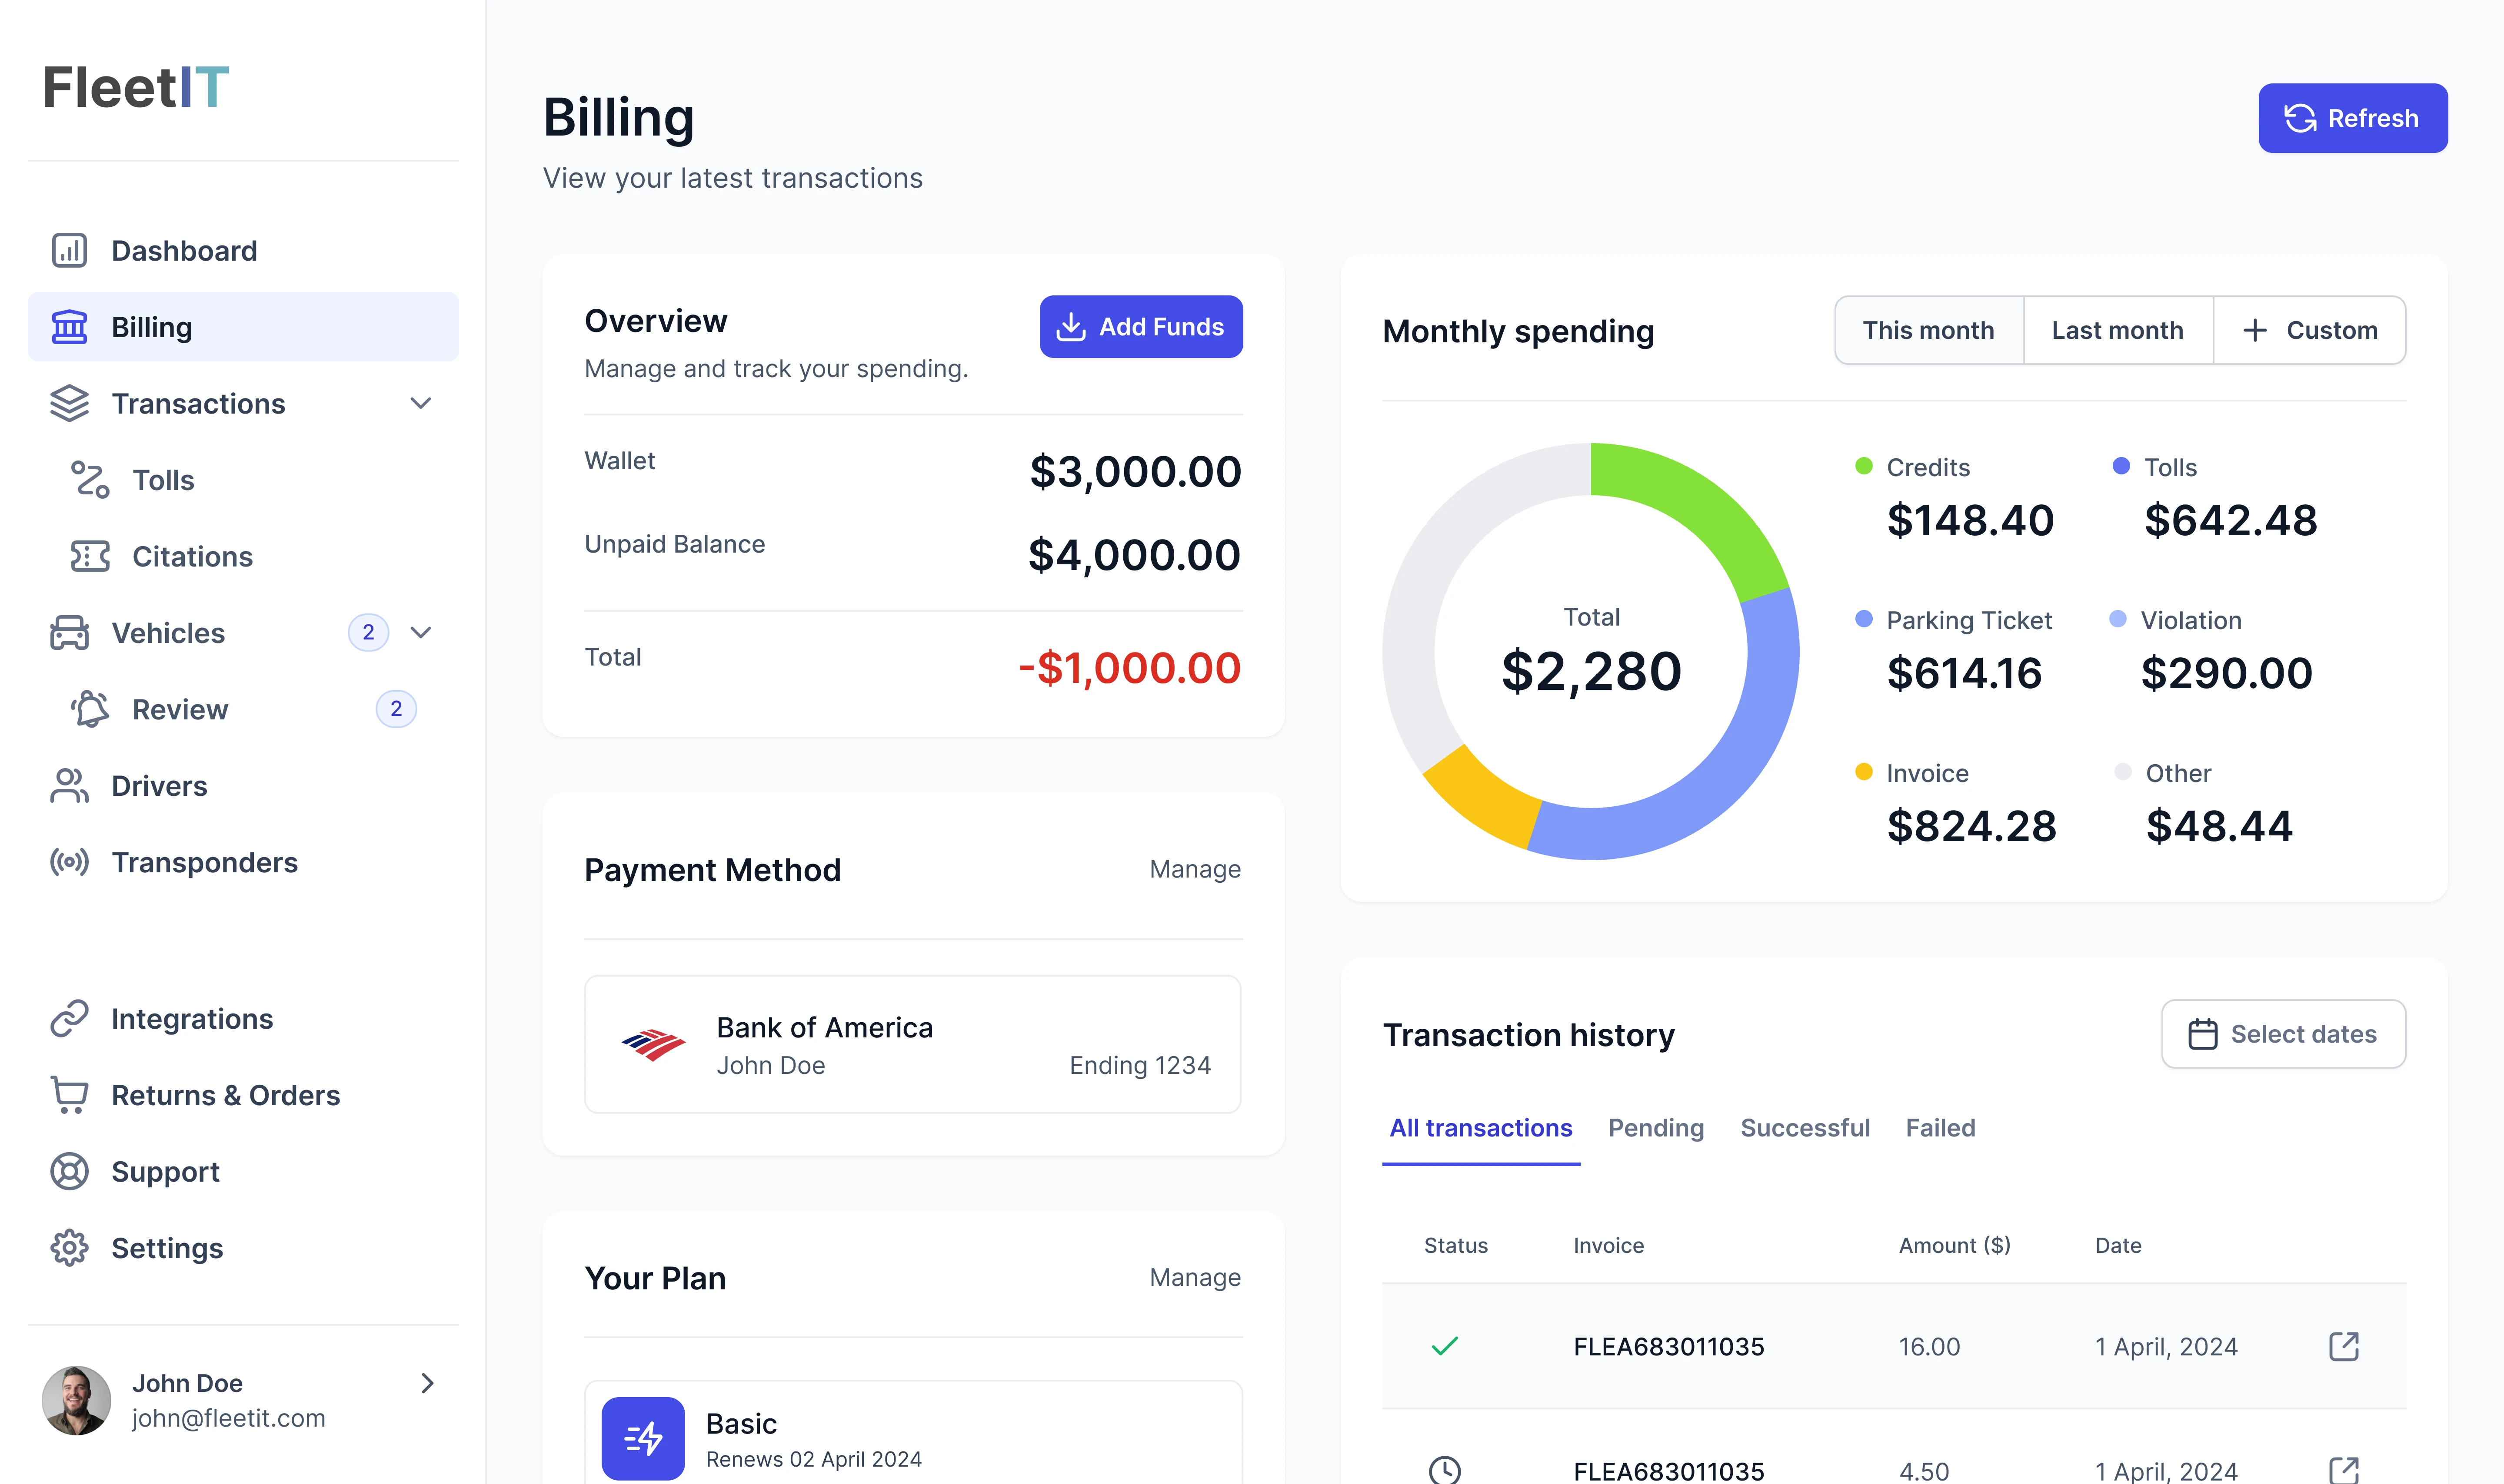Click the Review badge showing 2
Image resolution: width=2504 pixels, height=1484 pixels.
click(x=396, y=709)
